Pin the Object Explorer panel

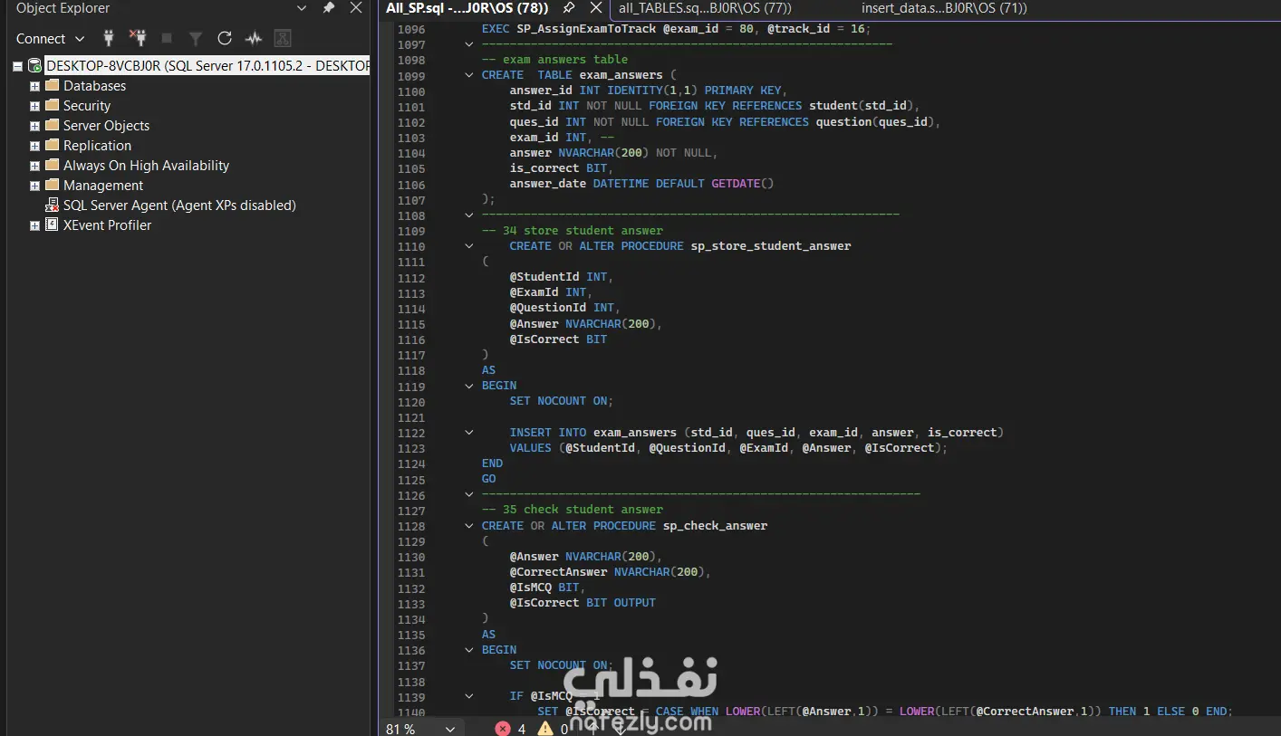pyautogui.click(x=329, y=8)
